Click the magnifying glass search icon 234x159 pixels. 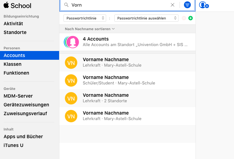coord(66,5)
